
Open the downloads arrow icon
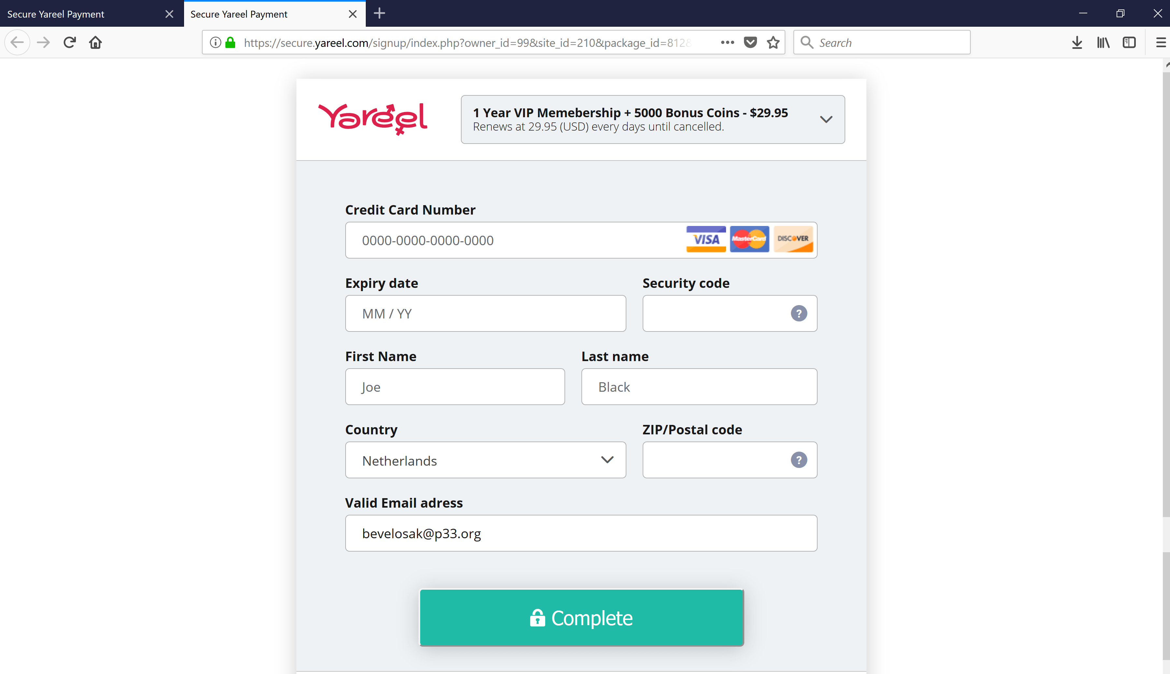point(1077,43)
